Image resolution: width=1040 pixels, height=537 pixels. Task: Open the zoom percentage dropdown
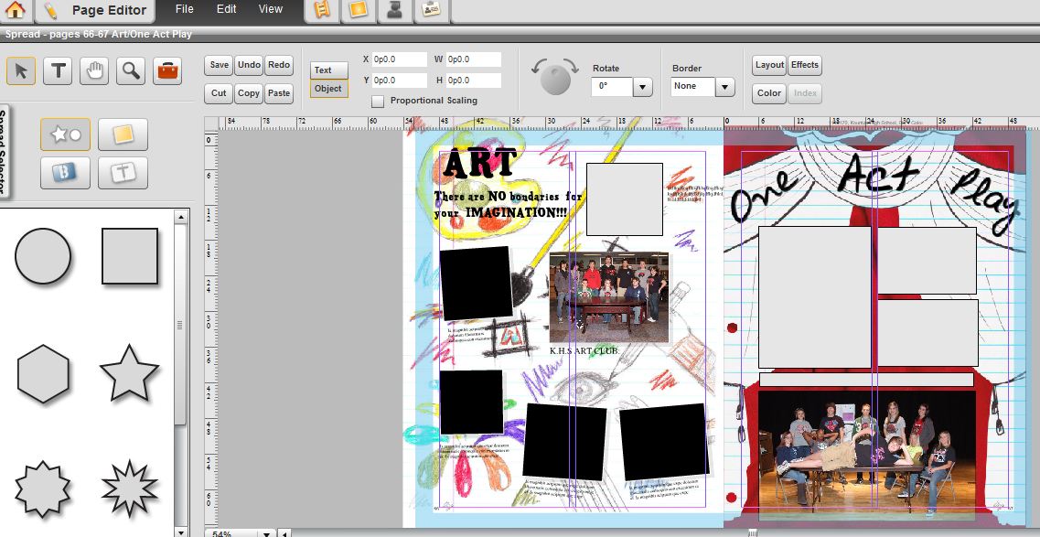pos(267,533)
